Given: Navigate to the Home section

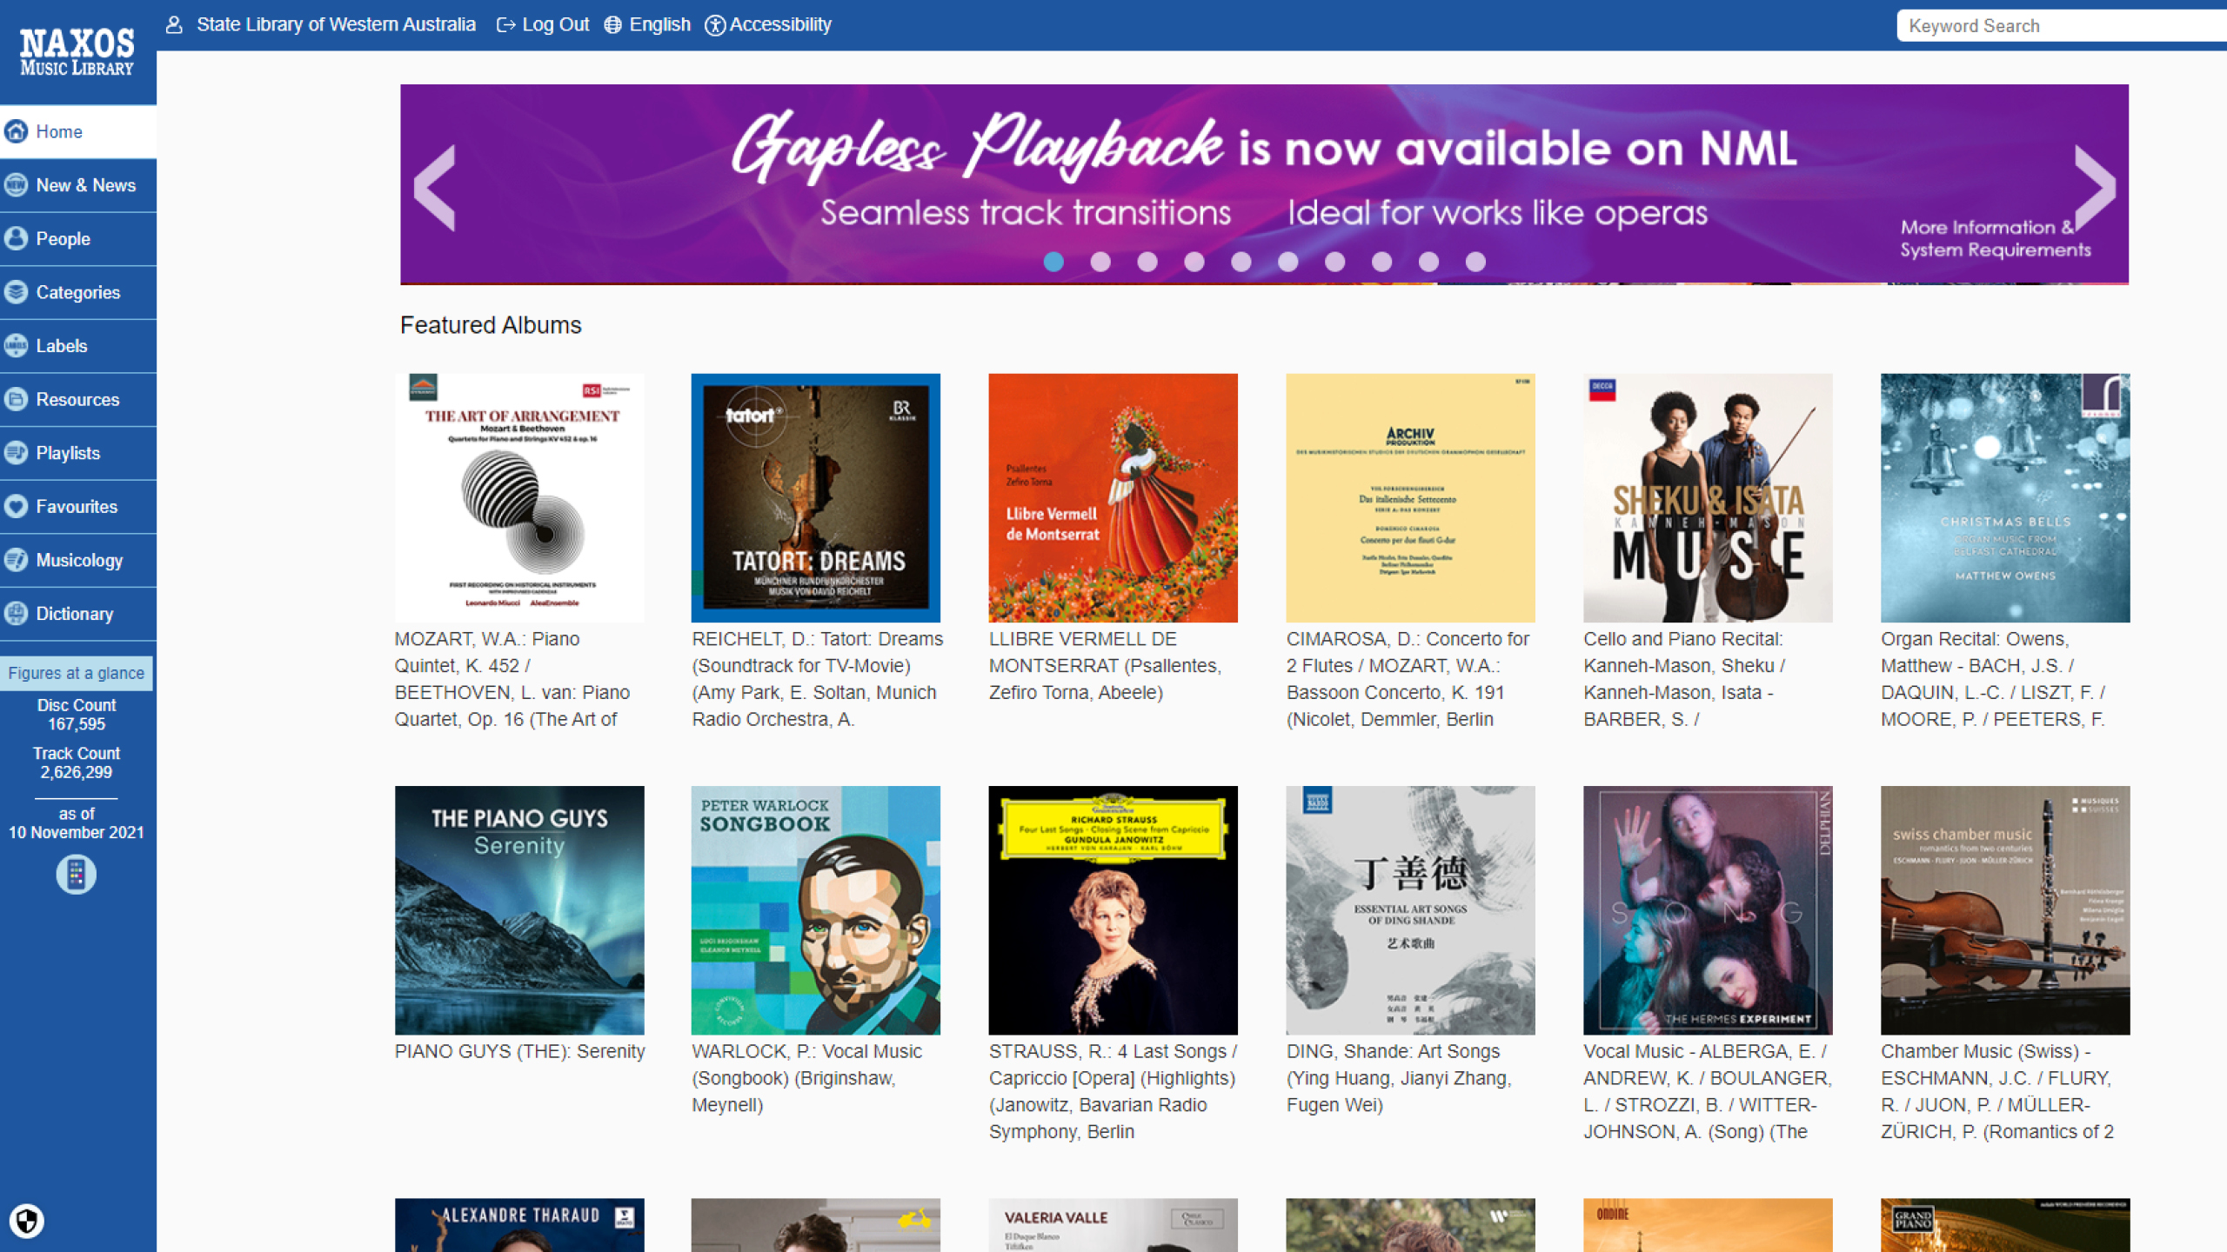Looking at the screenshot, I should coord(58,131).
